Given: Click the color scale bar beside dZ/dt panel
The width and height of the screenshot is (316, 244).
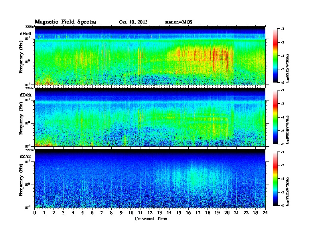Looking at the screenshot, I should tap(275, 179).
